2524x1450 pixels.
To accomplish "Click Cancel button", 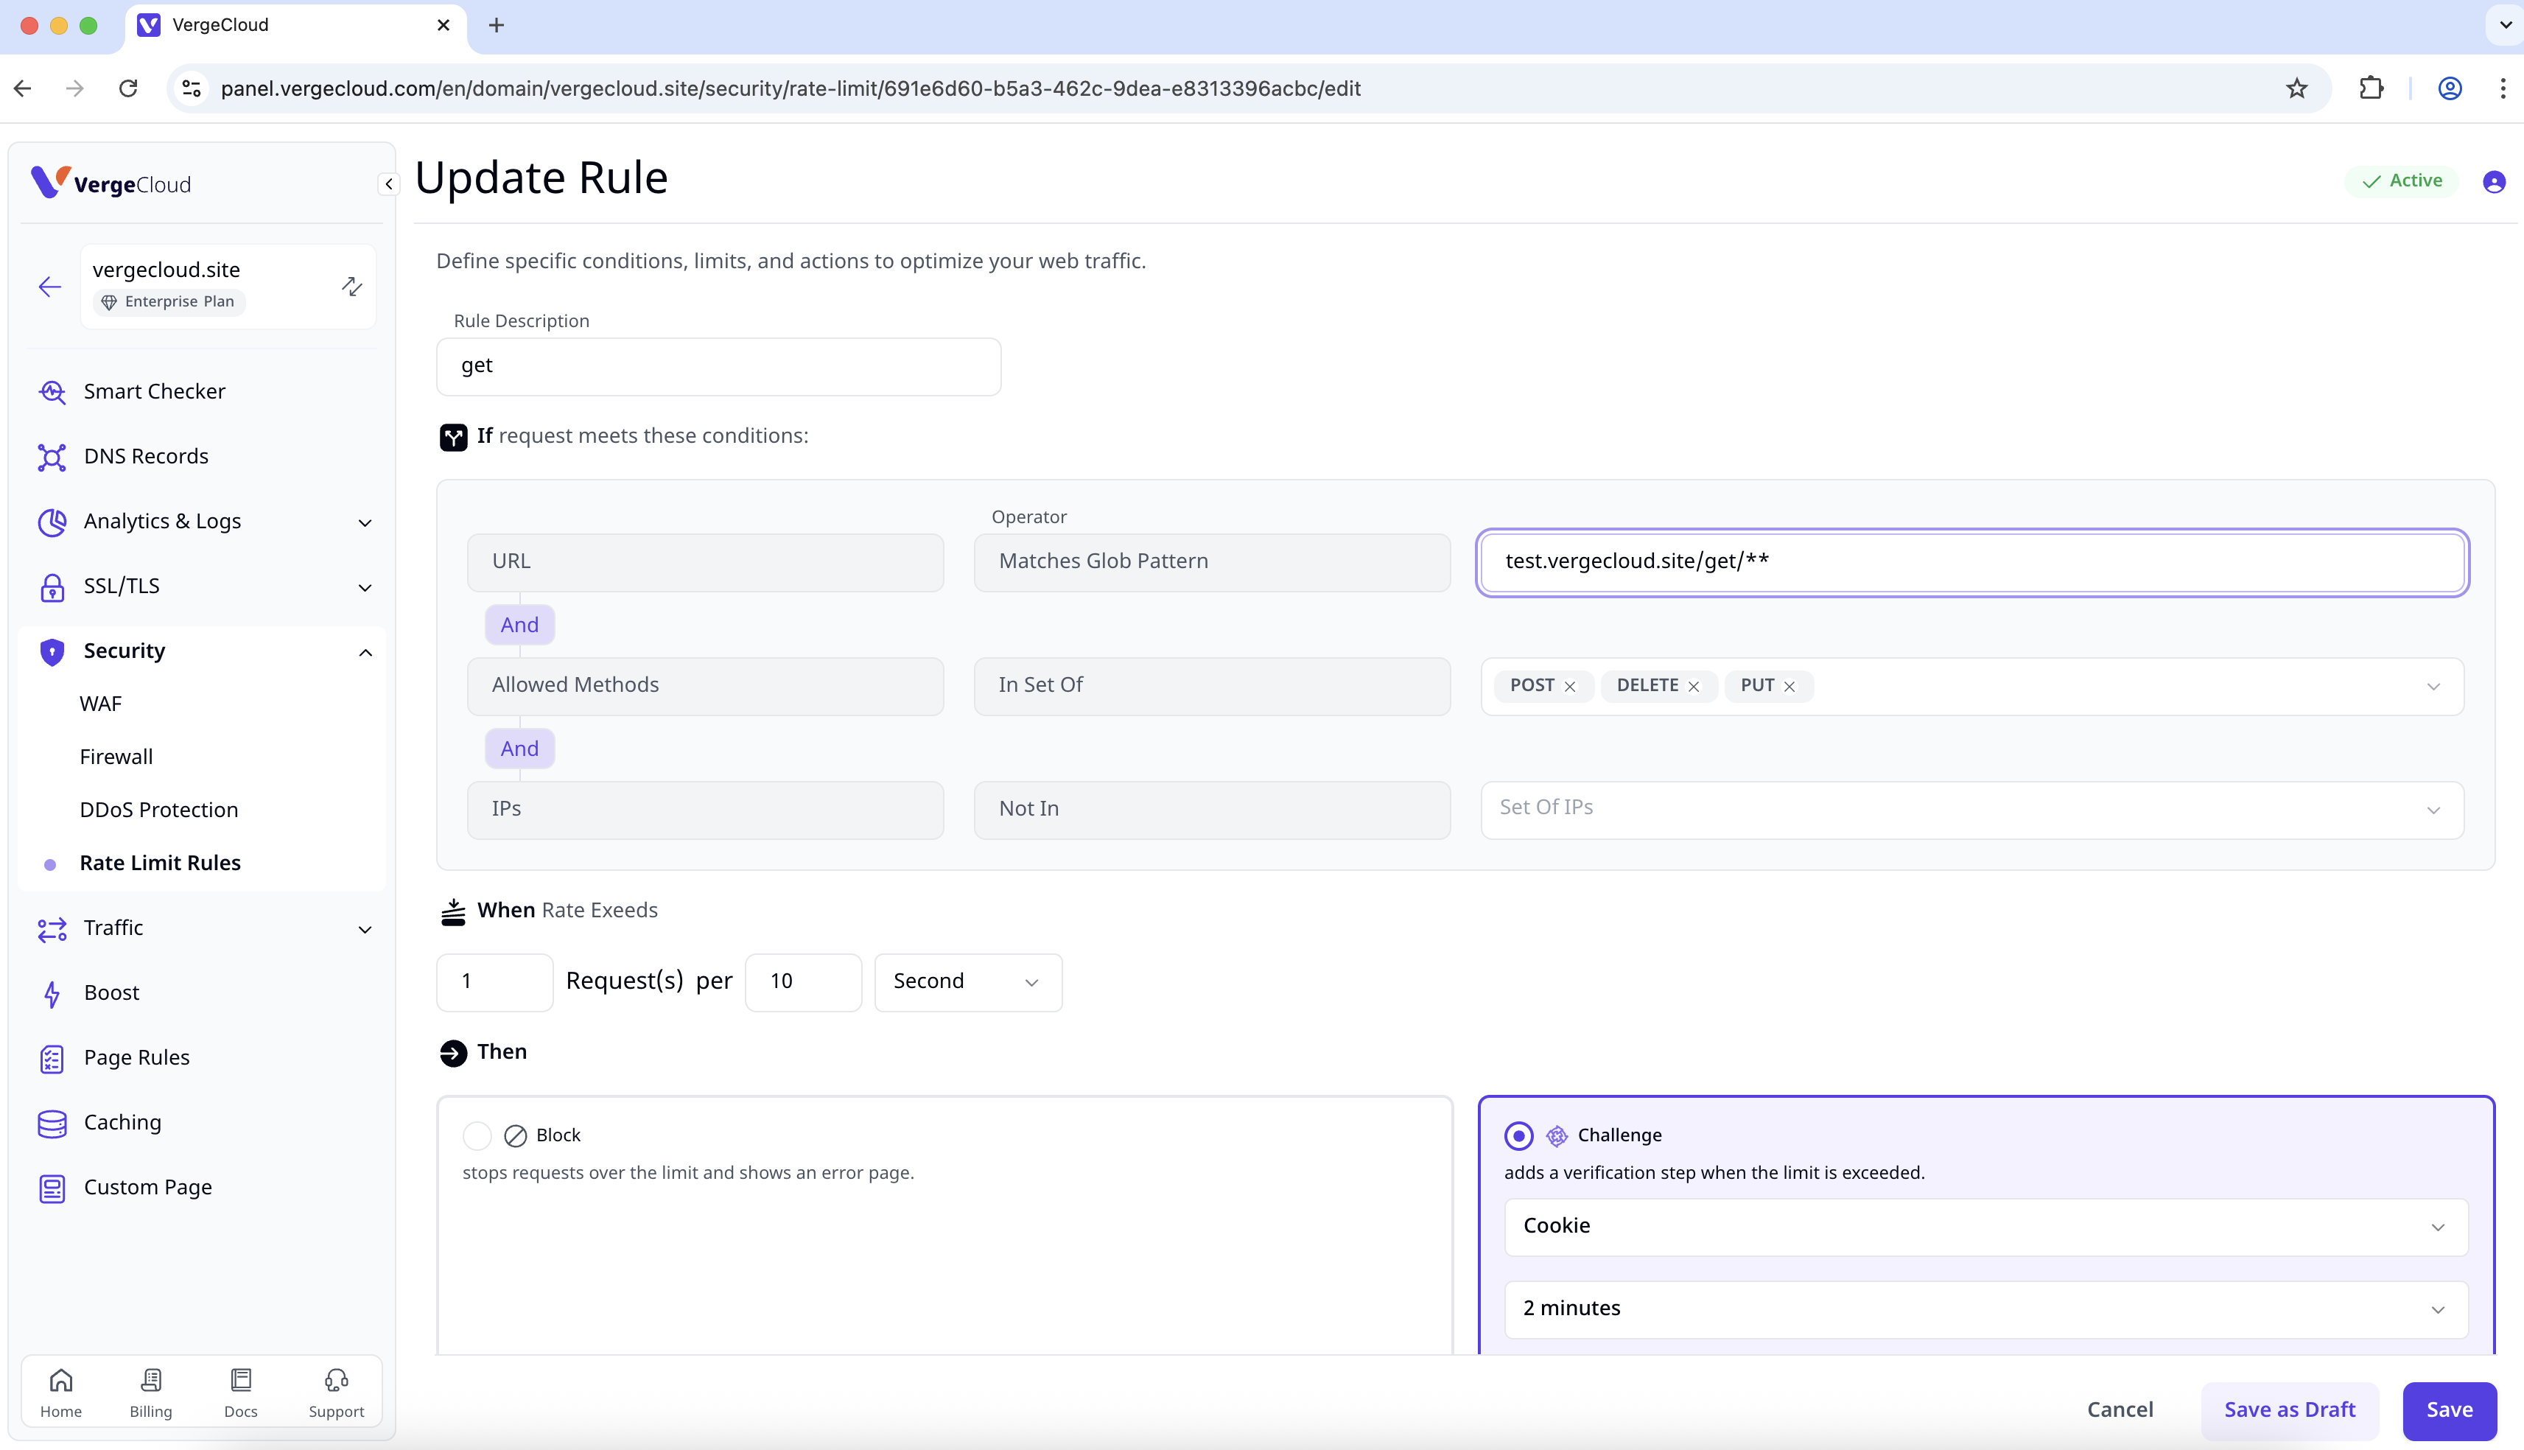I will coord(2120,1411).
